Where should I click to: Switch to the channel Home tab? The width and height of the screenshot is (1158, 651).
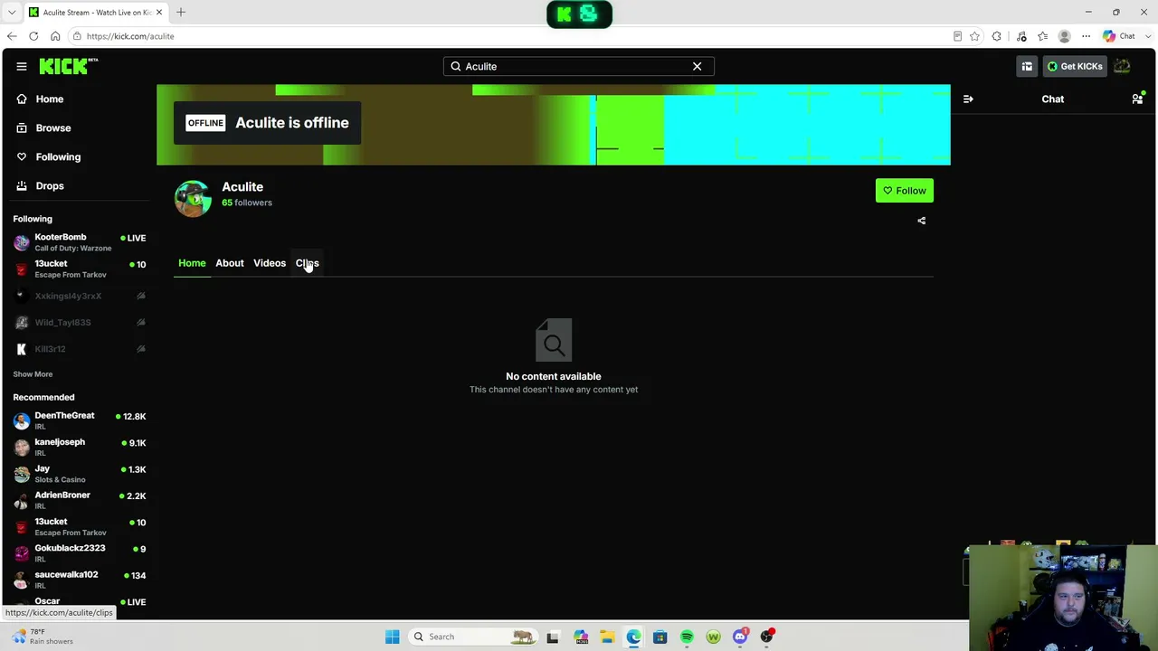[x=192, y=263]
